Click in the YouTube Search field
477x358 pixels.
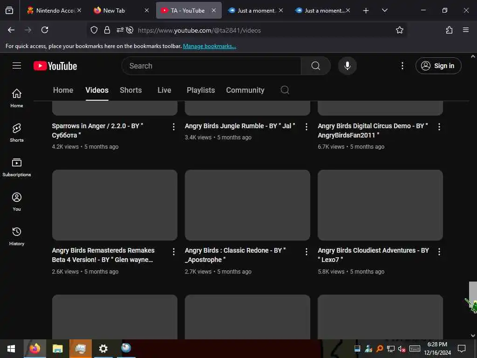211,66
